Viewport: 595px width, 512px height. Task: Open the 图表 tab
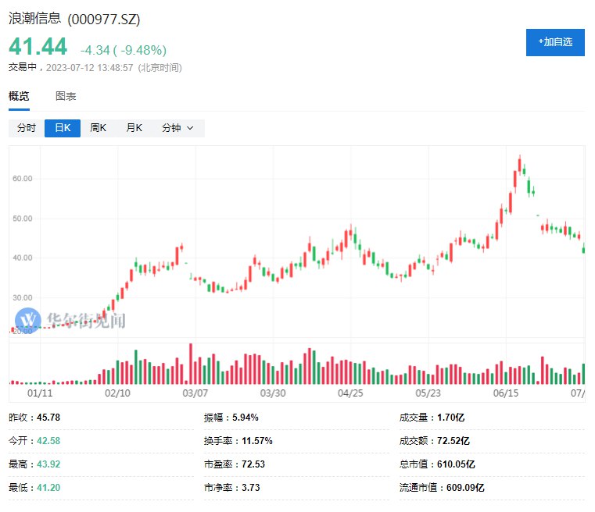coord(66,96)
